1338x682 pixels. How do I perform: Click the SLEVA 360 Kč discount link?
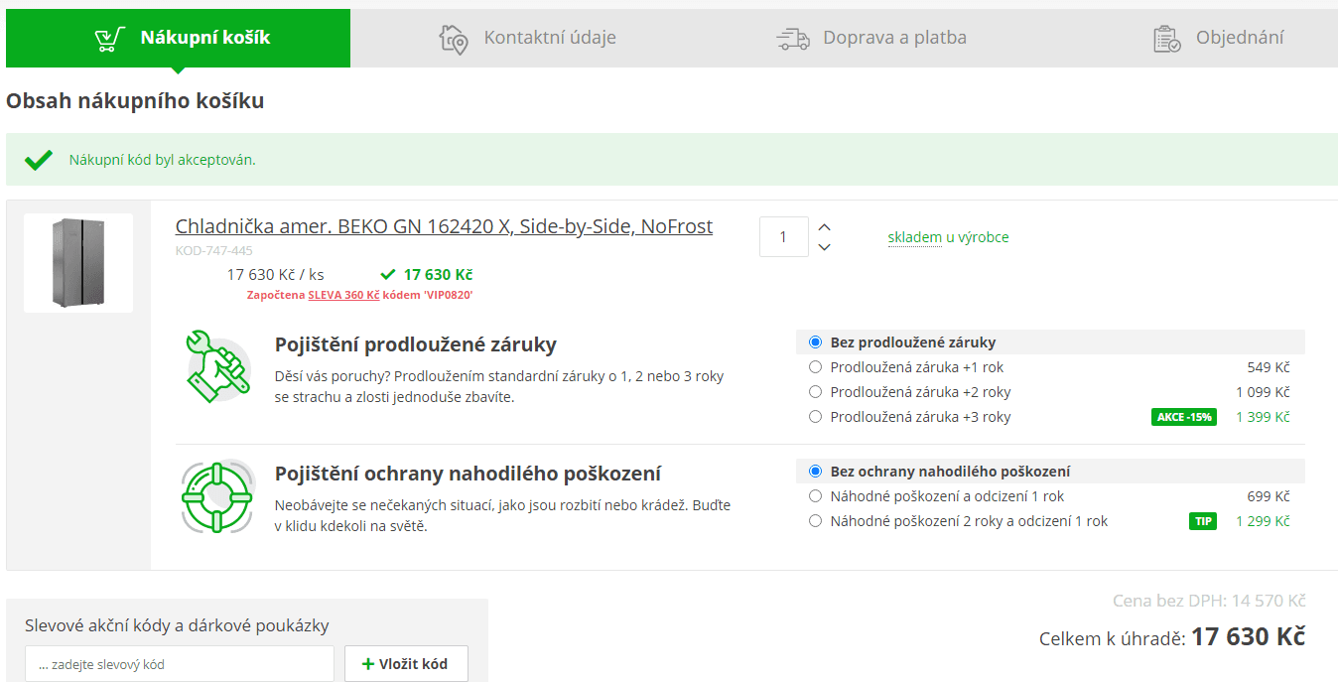coord(343,295)
